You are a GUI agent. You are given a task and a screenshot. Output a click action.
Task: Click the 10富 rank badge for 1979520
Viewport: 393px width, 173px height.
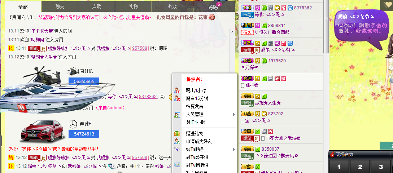[x=247, y=61]
